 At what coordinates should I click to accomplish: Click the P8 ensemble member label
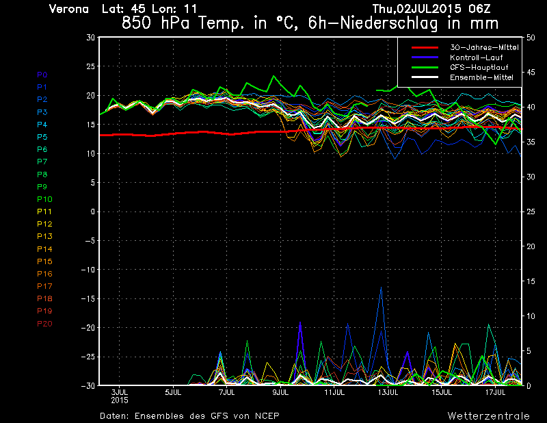[x=42, y=175]
